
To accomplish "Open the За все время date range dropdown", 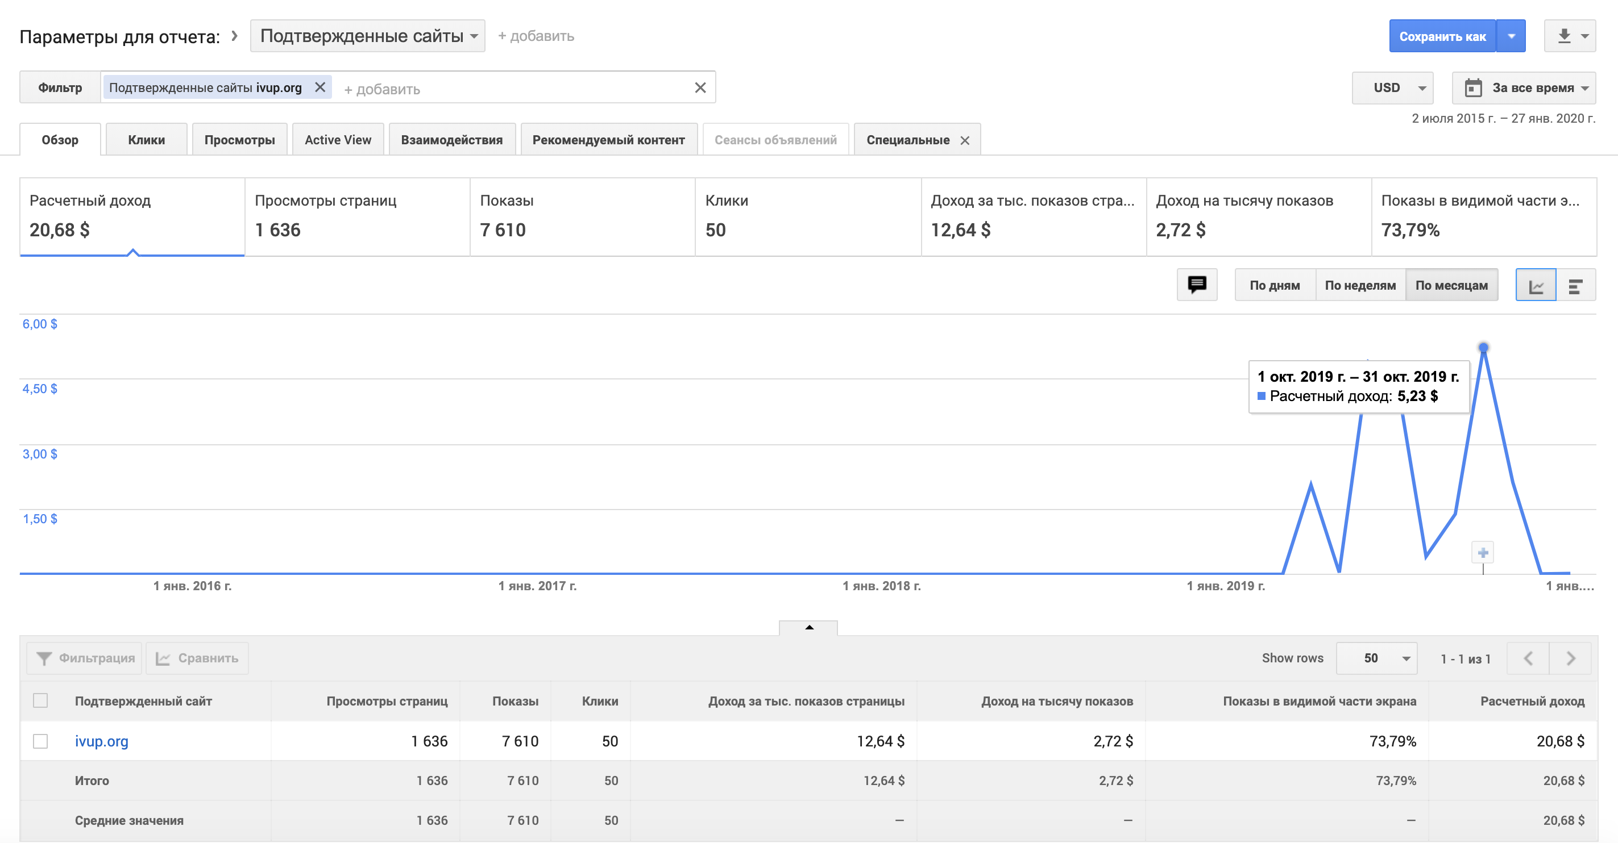I will click(1524, 88).
